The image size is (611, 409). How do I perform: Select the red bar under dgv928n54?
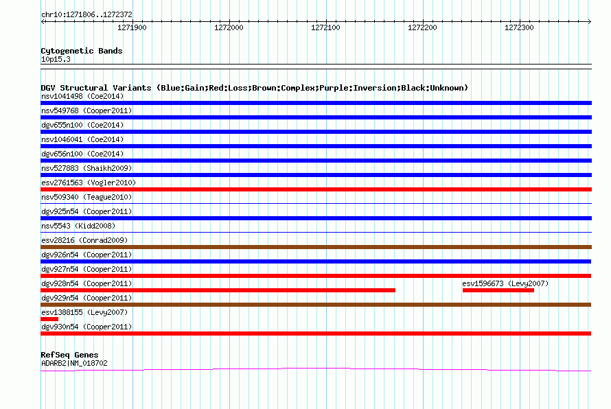(218, 290)
